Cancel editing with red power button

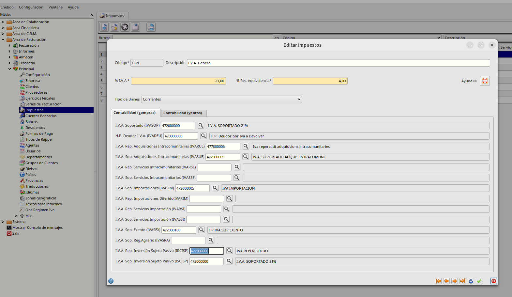(494, 281)
